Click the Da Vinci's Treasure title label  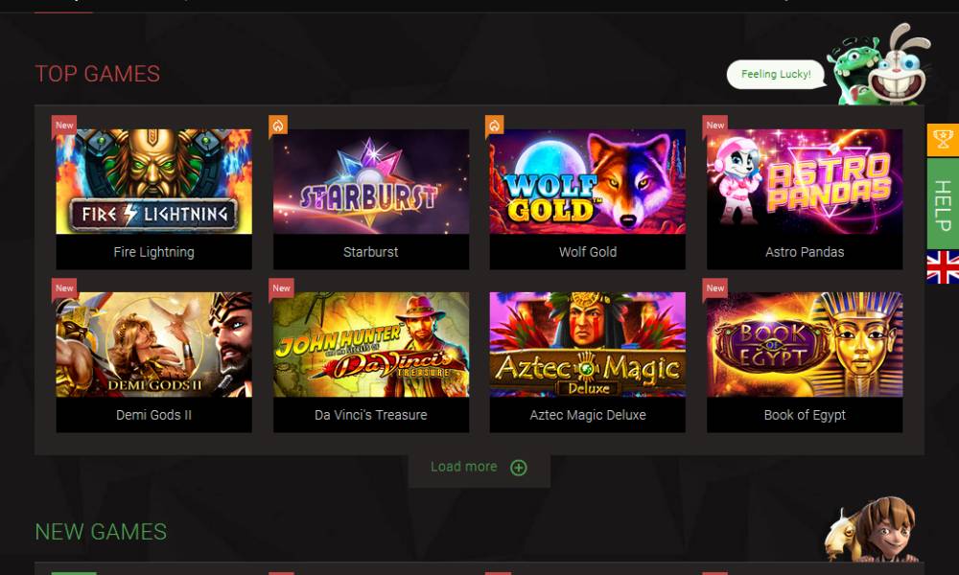(x=370, y=415)
